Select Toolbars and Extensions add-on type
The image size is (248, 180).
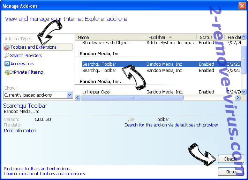(x=38, y=47)
